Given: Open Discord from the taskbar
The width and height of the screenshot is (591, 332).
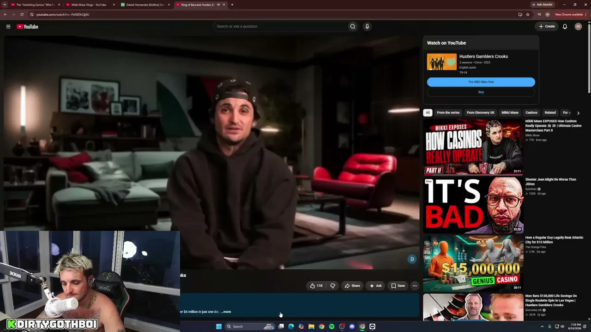Looking at the screenshot, I should pos(352,326).
